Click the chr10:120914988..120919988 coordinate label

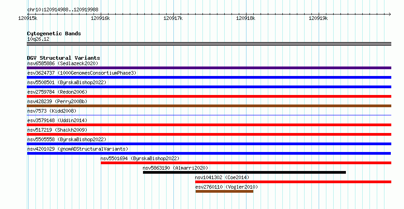63,9
